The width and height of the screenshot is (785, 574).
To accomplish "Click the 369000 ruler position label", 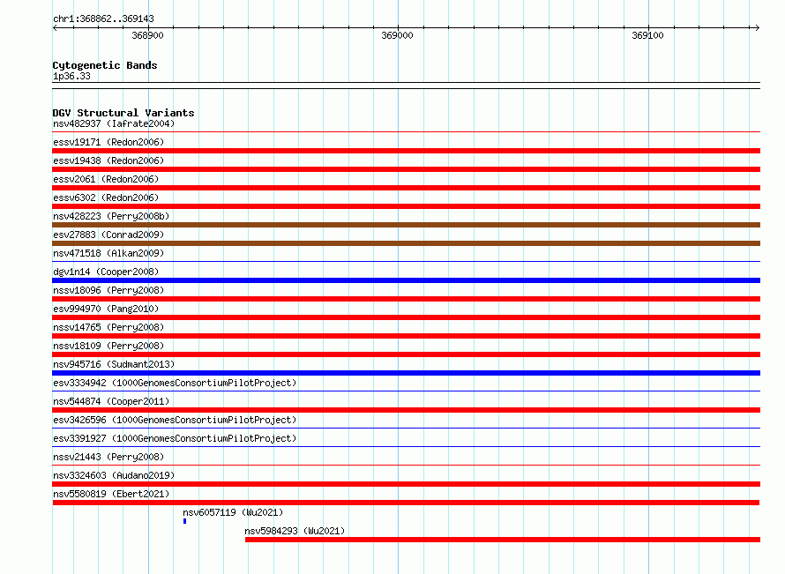I will (398, 35).
